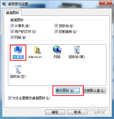Toggle the 计算机(M) checkbox

12,26
